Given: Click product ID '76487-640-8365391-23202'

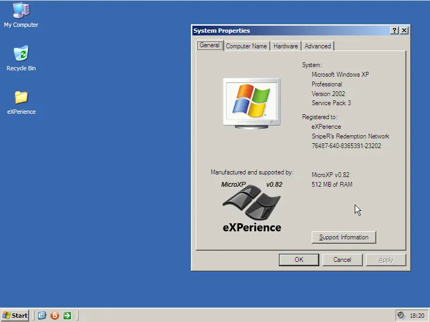Looking at the screenshot, I should pyautogui.click(x=346, y=145).
